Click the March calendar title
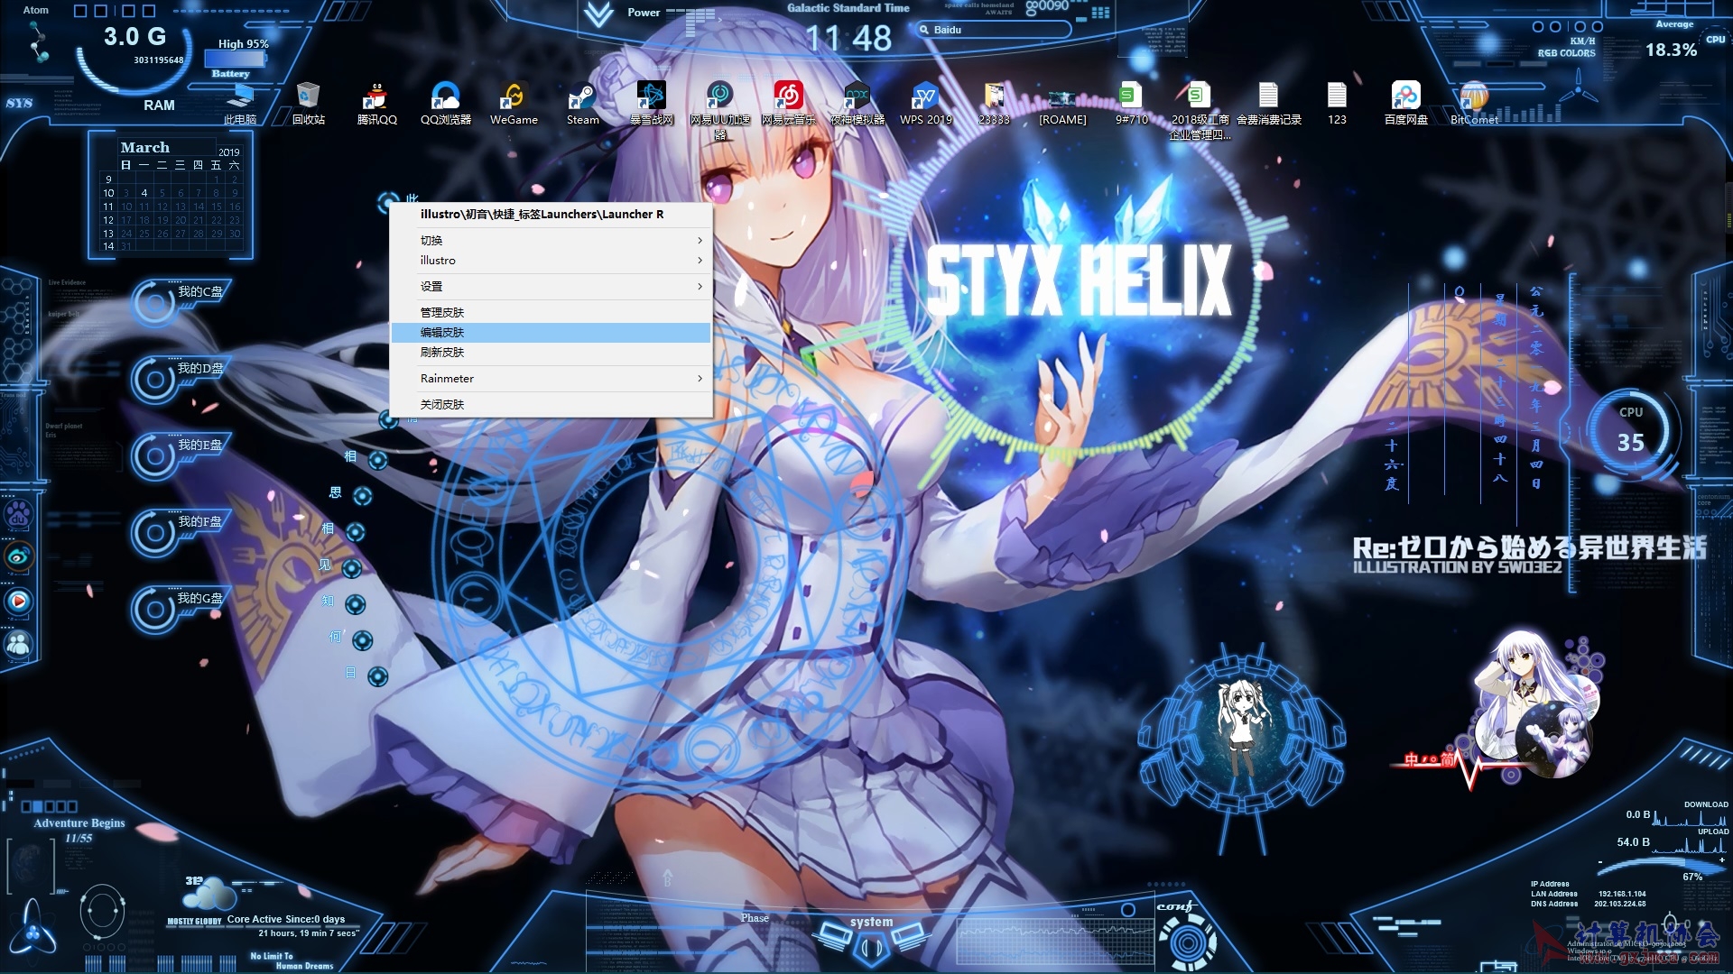 [144, 147]
